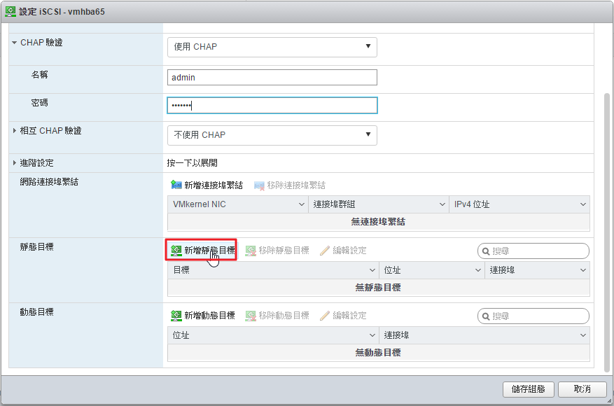The image size is (614, 406).
Task: Click the VMkernel NIC column header
Action: (x=238, y=204)
